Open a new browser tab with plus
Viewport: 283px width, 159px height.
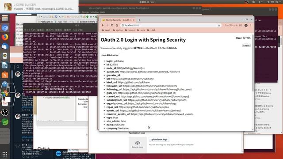tap(139, 20)
